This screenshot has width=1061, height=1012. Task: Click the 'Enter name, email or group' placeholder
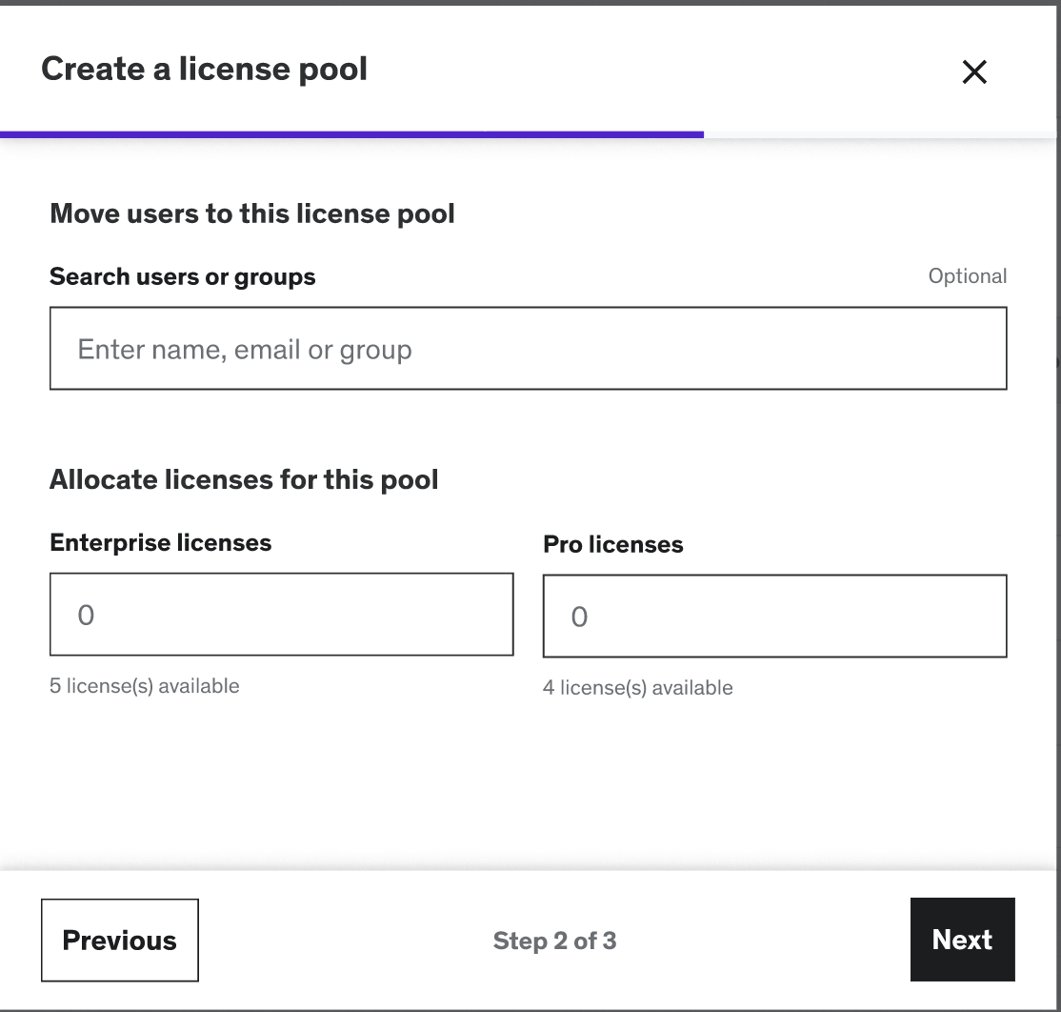pyautogui.click(x=245, y=350)
